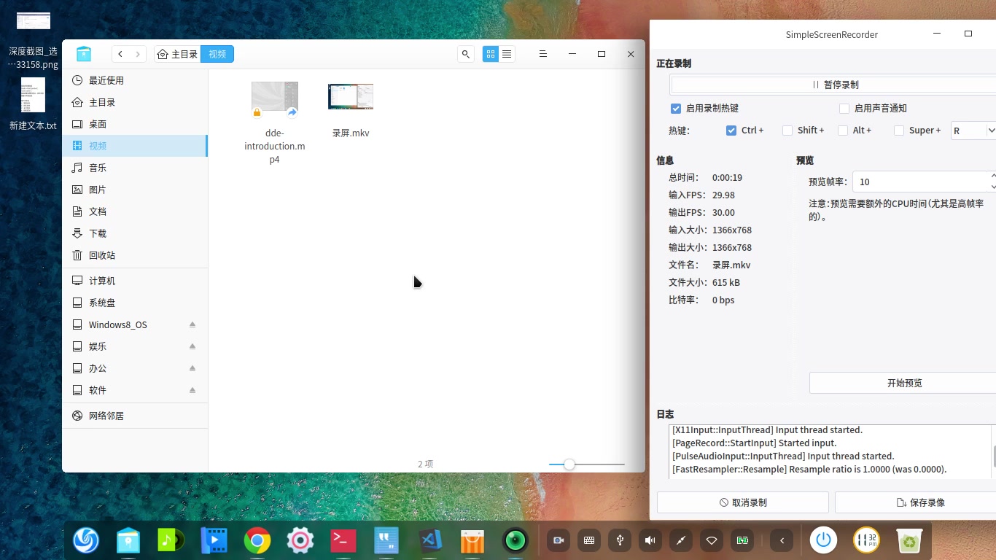The height and width of the screenshot is (560, 996).
Task: Click the 开始预览 button
Action: point(904,382)
